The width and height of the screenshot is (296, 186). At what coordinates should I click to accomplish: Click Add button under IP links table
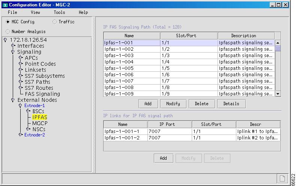163,158
